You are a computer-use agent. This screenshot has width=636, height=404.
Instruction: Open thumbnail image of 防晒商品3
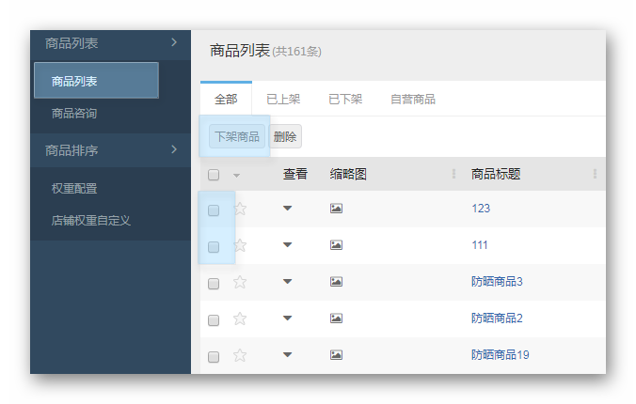pyautogui.click(x=336, y=282)
